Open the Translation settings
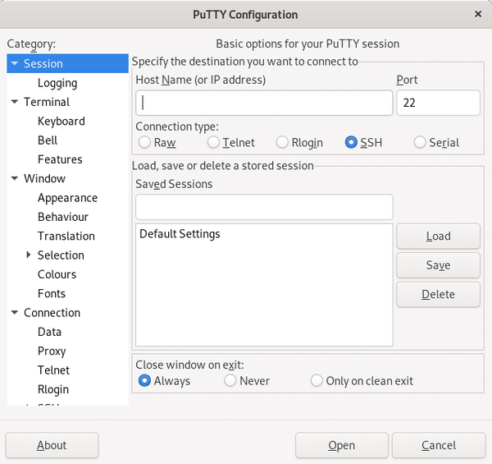Image resolution: width=492 pixels, height=464 pixels. click(66, 237)
